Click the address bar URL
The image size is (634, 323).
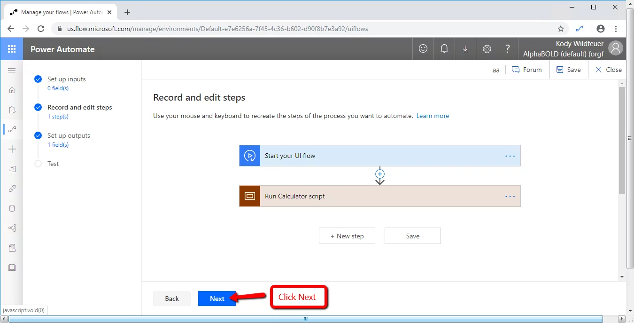click(x=217, y=29)
